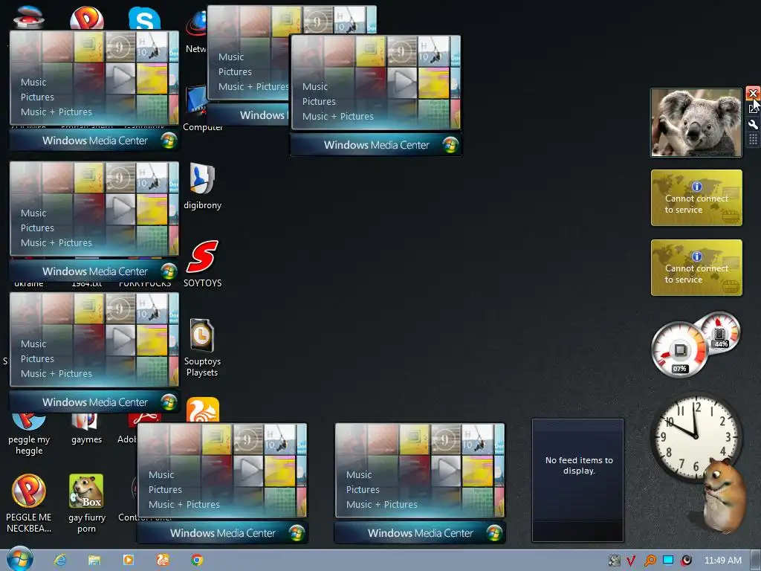Click the CPU meter dial showing 07%

679,349
